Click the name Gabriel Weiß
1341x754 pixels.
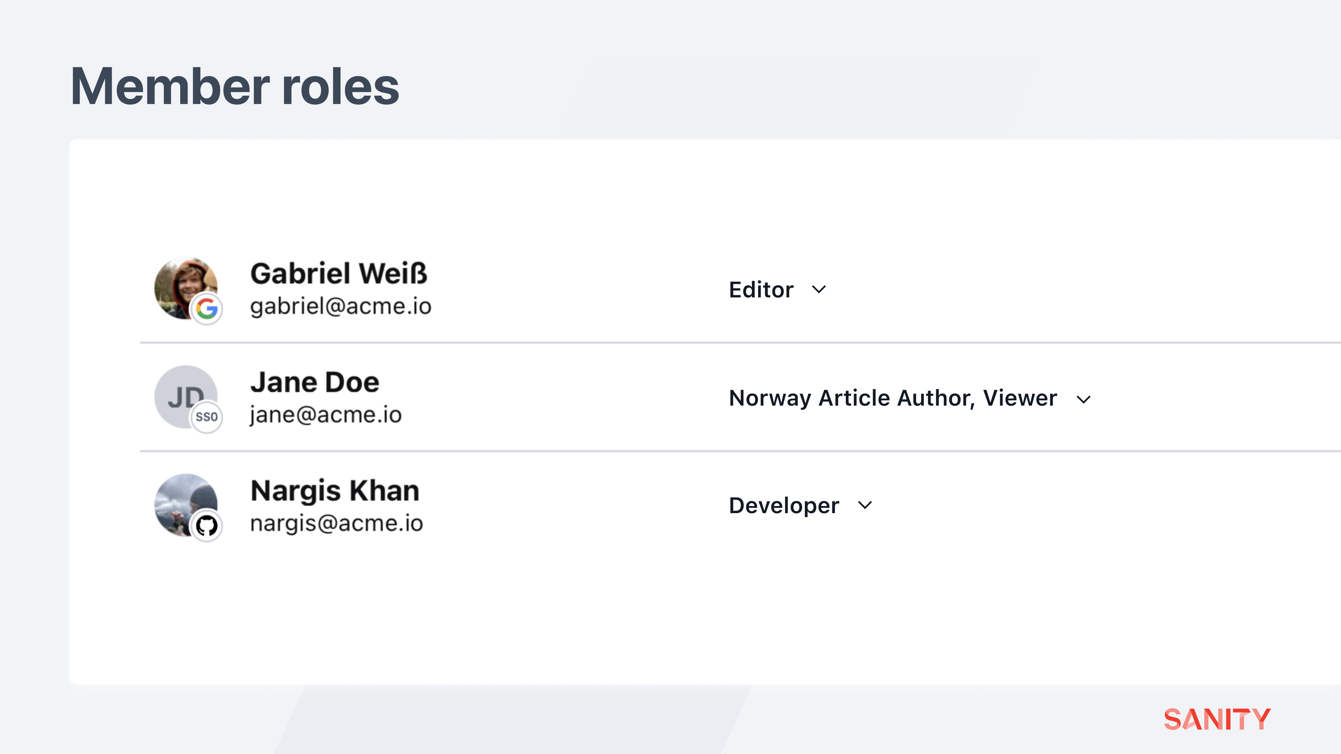[338, 274]
